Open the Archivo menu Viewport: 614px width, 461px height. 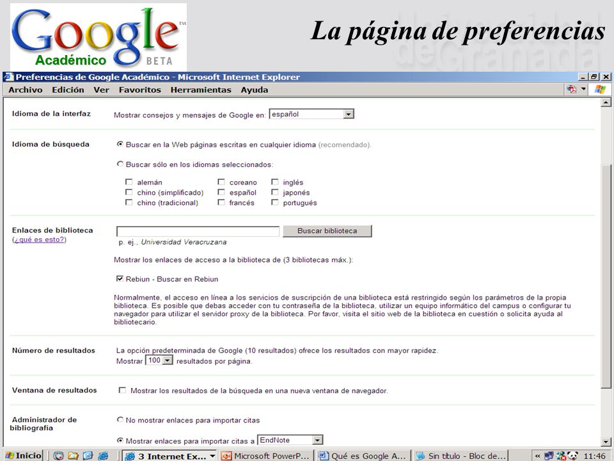pos(26,90)
